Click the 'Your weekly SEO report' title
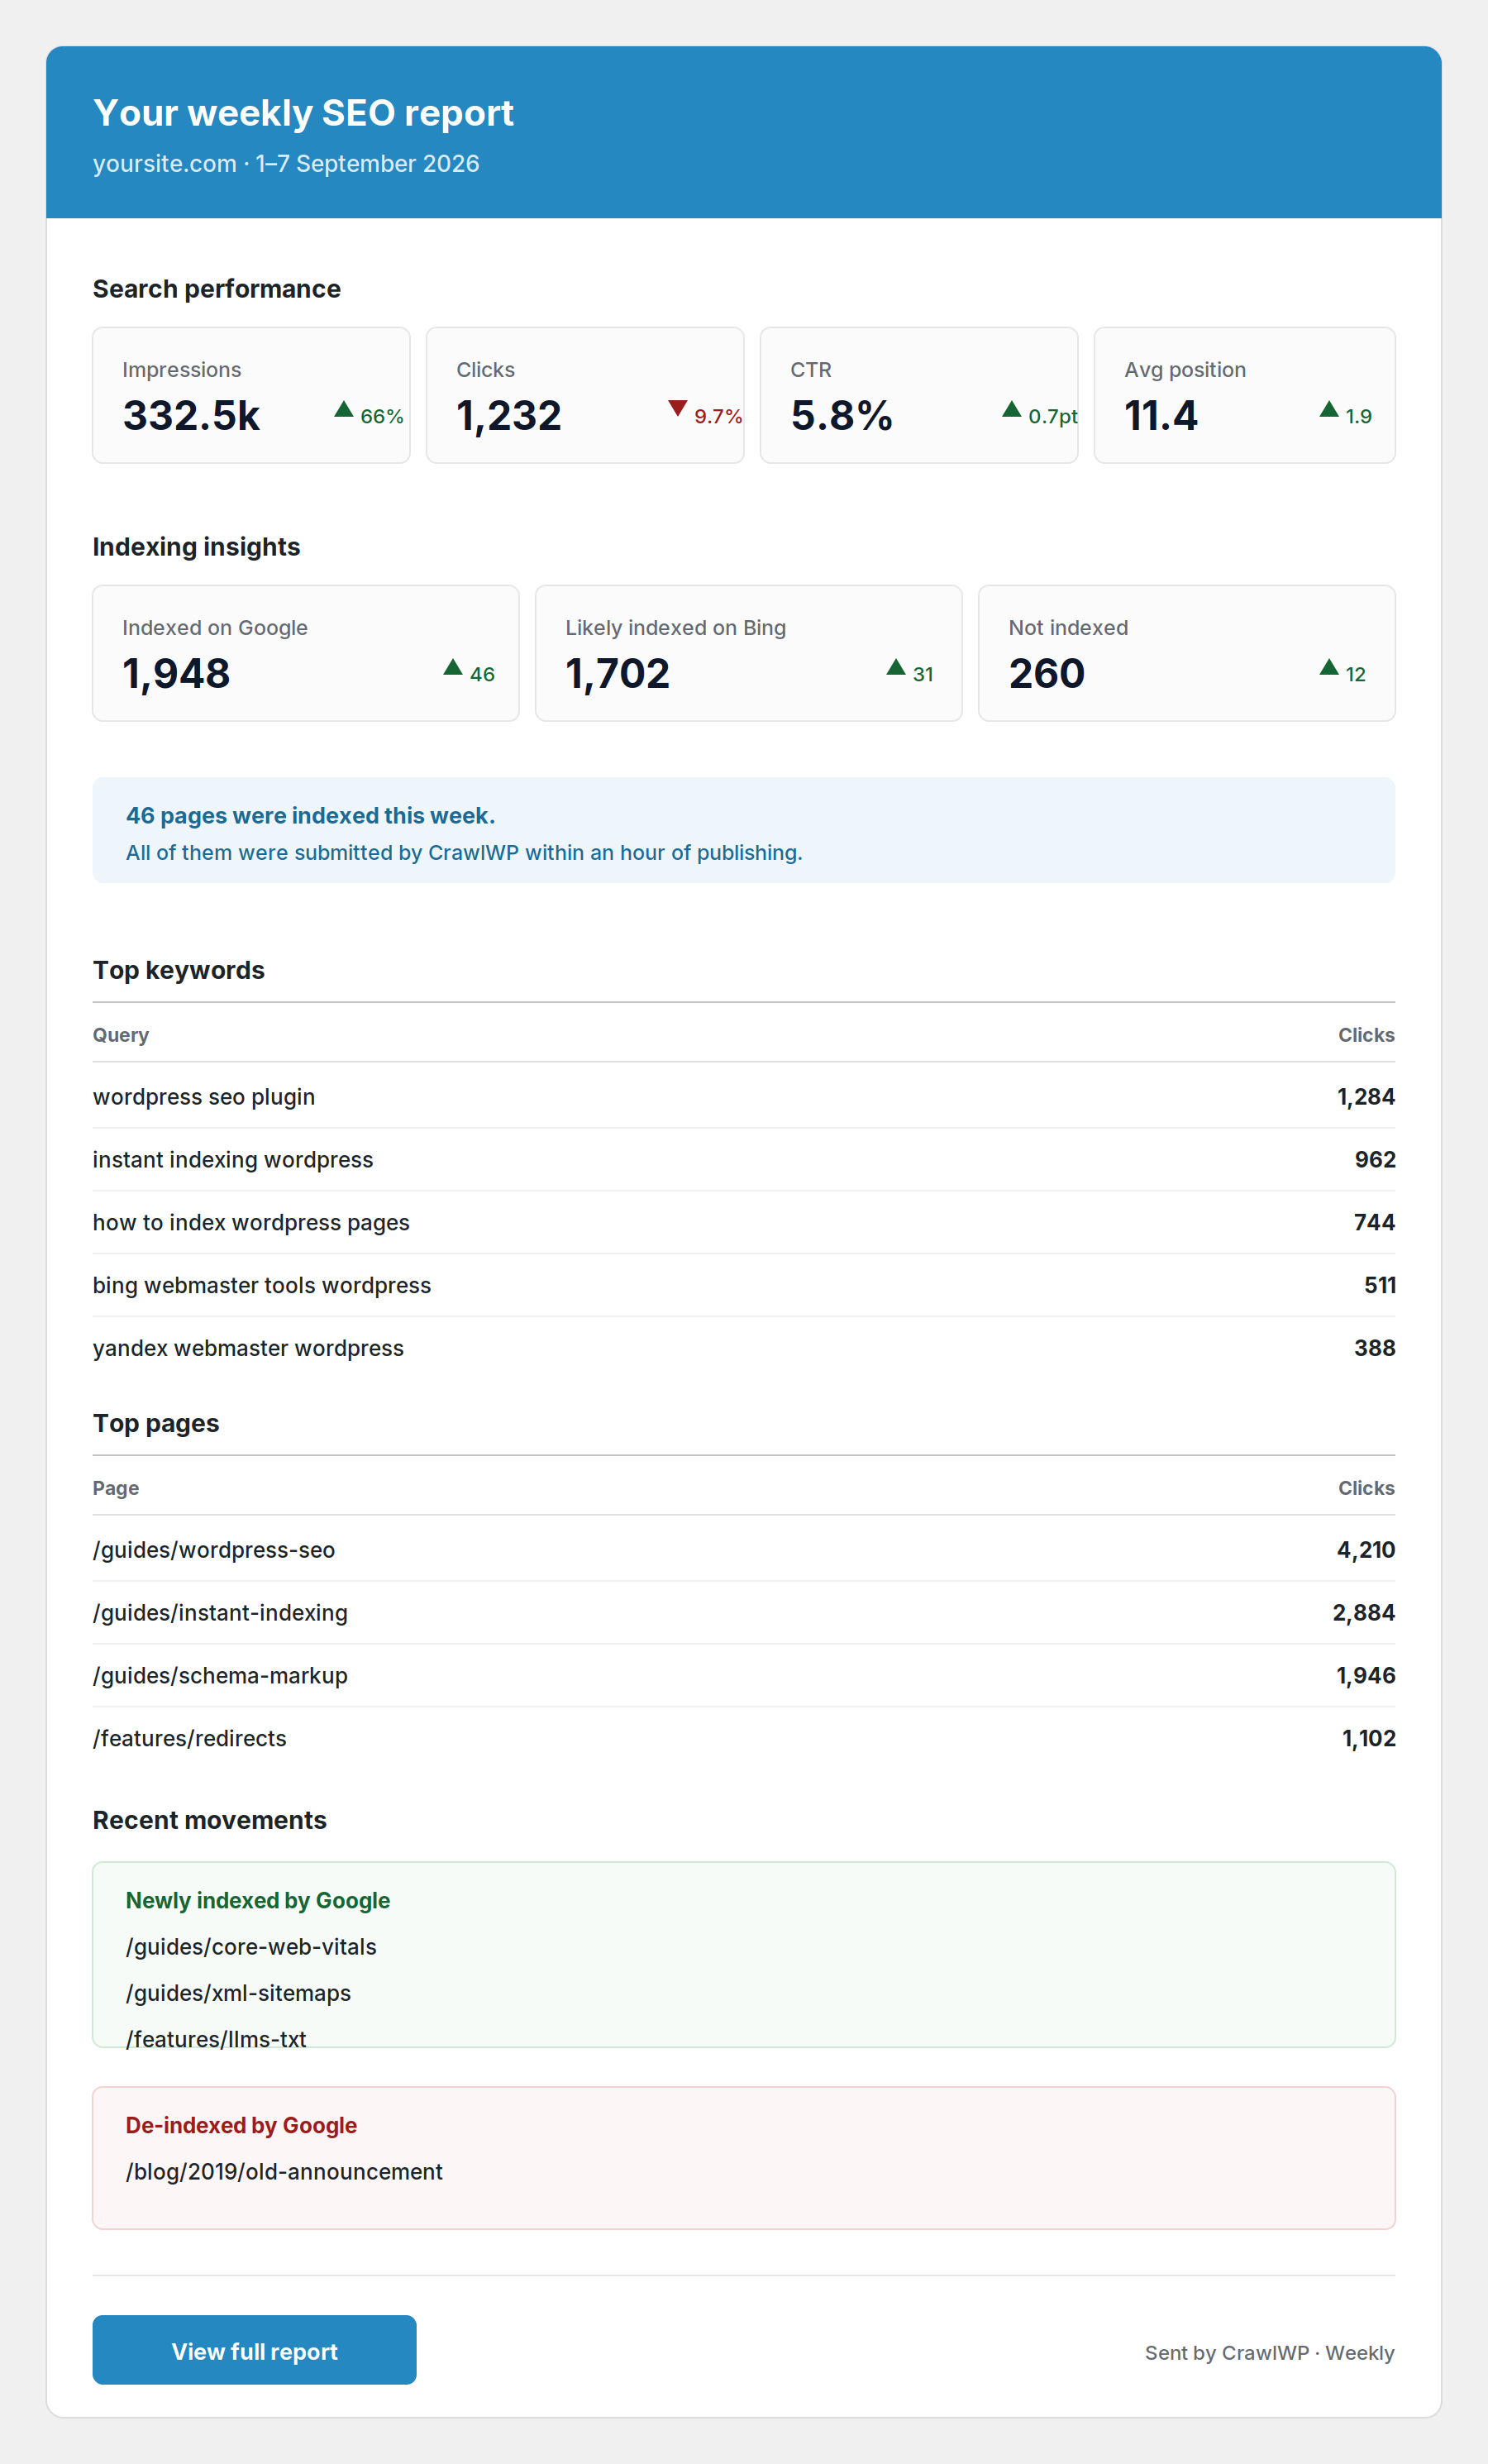The height and width of the screenshot is (2464, 1488). pos(303,113)
